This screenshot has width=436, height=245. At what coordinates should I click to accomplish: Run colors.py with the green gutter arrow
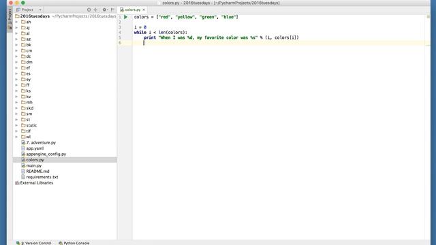click(x=125, y=17)
